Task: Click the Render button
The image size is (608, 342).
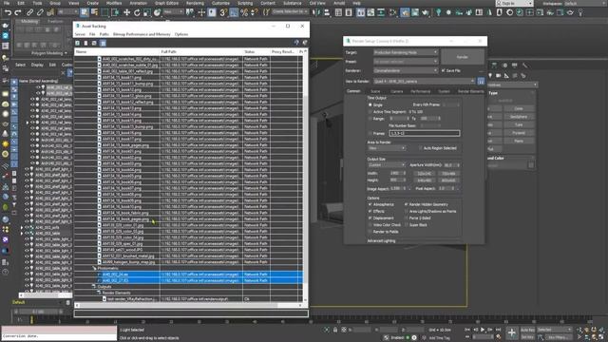Action: point(463,57)
